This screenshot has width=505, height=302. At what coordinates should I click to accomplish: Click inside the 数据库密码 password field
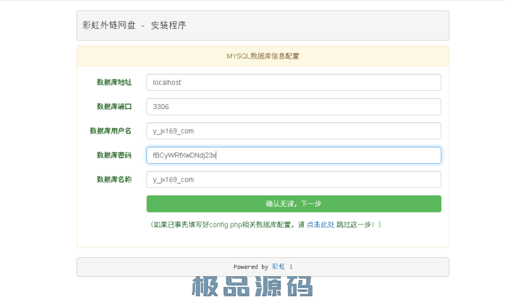[294, 155]
